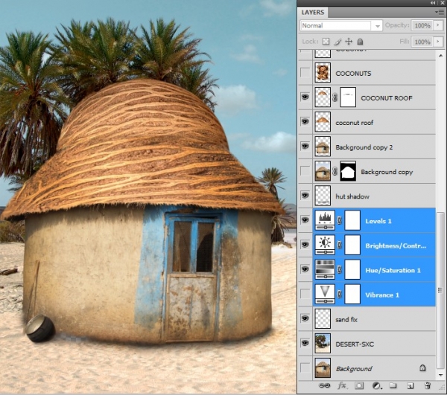Image resolution: width=447 pixels, height=395 pixels.
Task: Click the layers panel scroll up arrow
Action: tap(440, 55)
